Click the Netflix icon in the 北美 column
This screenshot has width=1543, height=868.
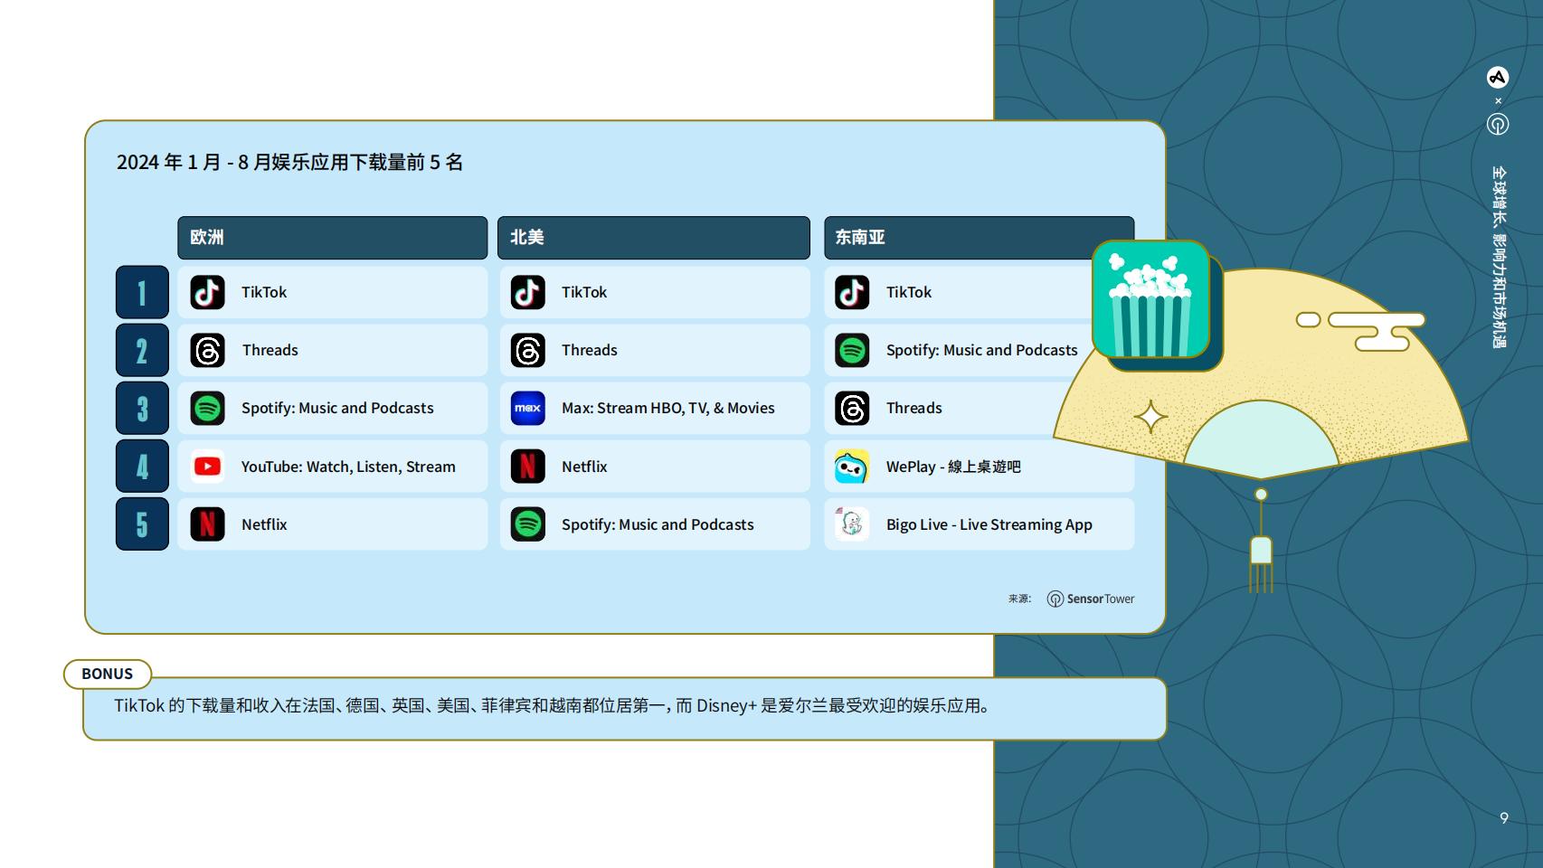point(527,467)
